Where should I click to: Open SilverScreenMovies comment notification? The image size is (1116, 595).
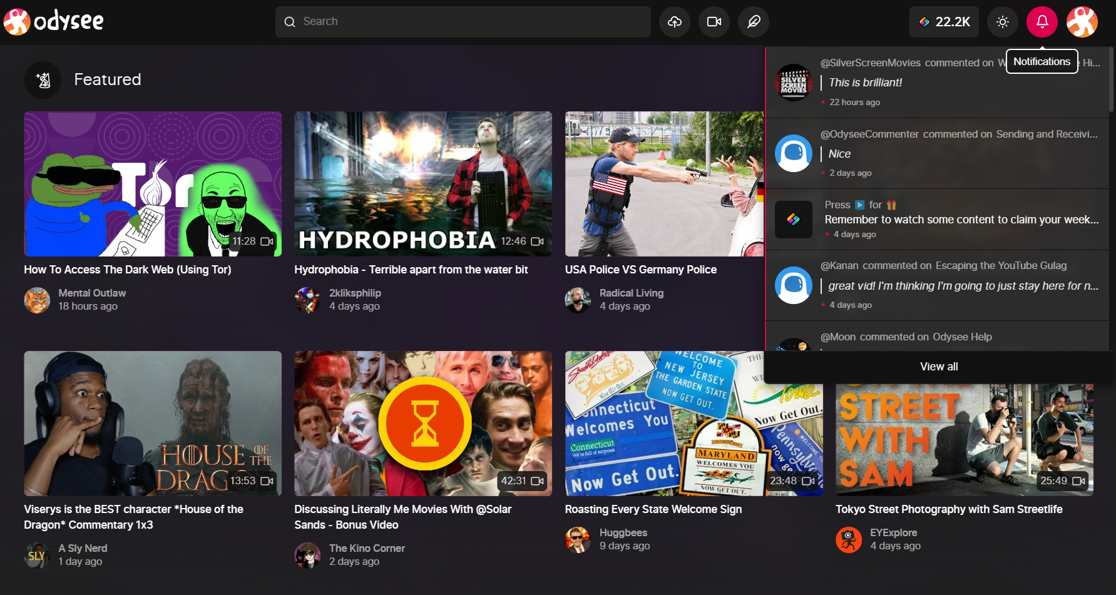click(x=937, y=82)
